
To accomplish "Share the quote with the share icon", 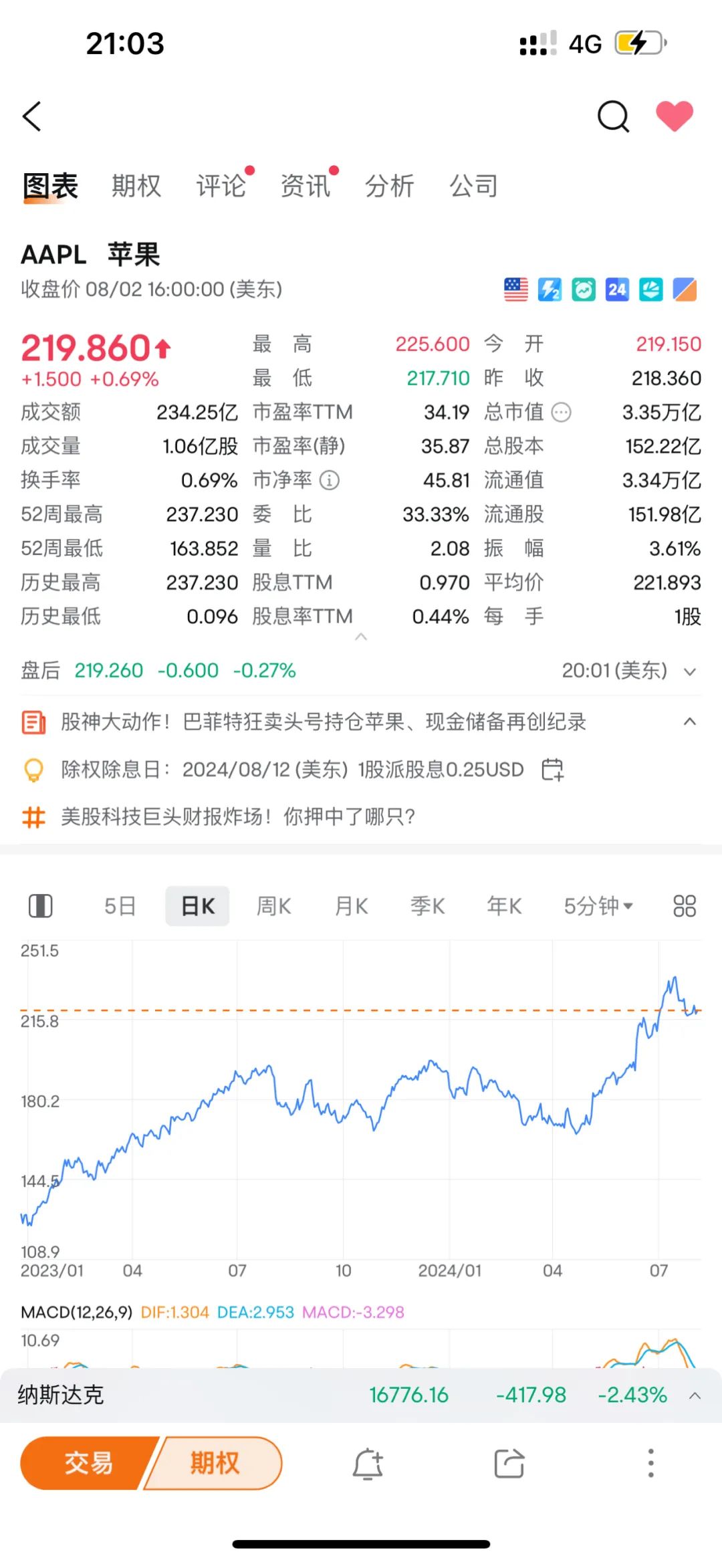I will 509,1464.
